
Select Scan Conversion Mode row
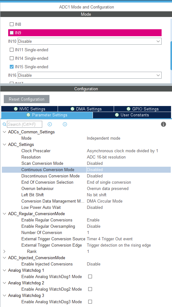coord(86,163)
